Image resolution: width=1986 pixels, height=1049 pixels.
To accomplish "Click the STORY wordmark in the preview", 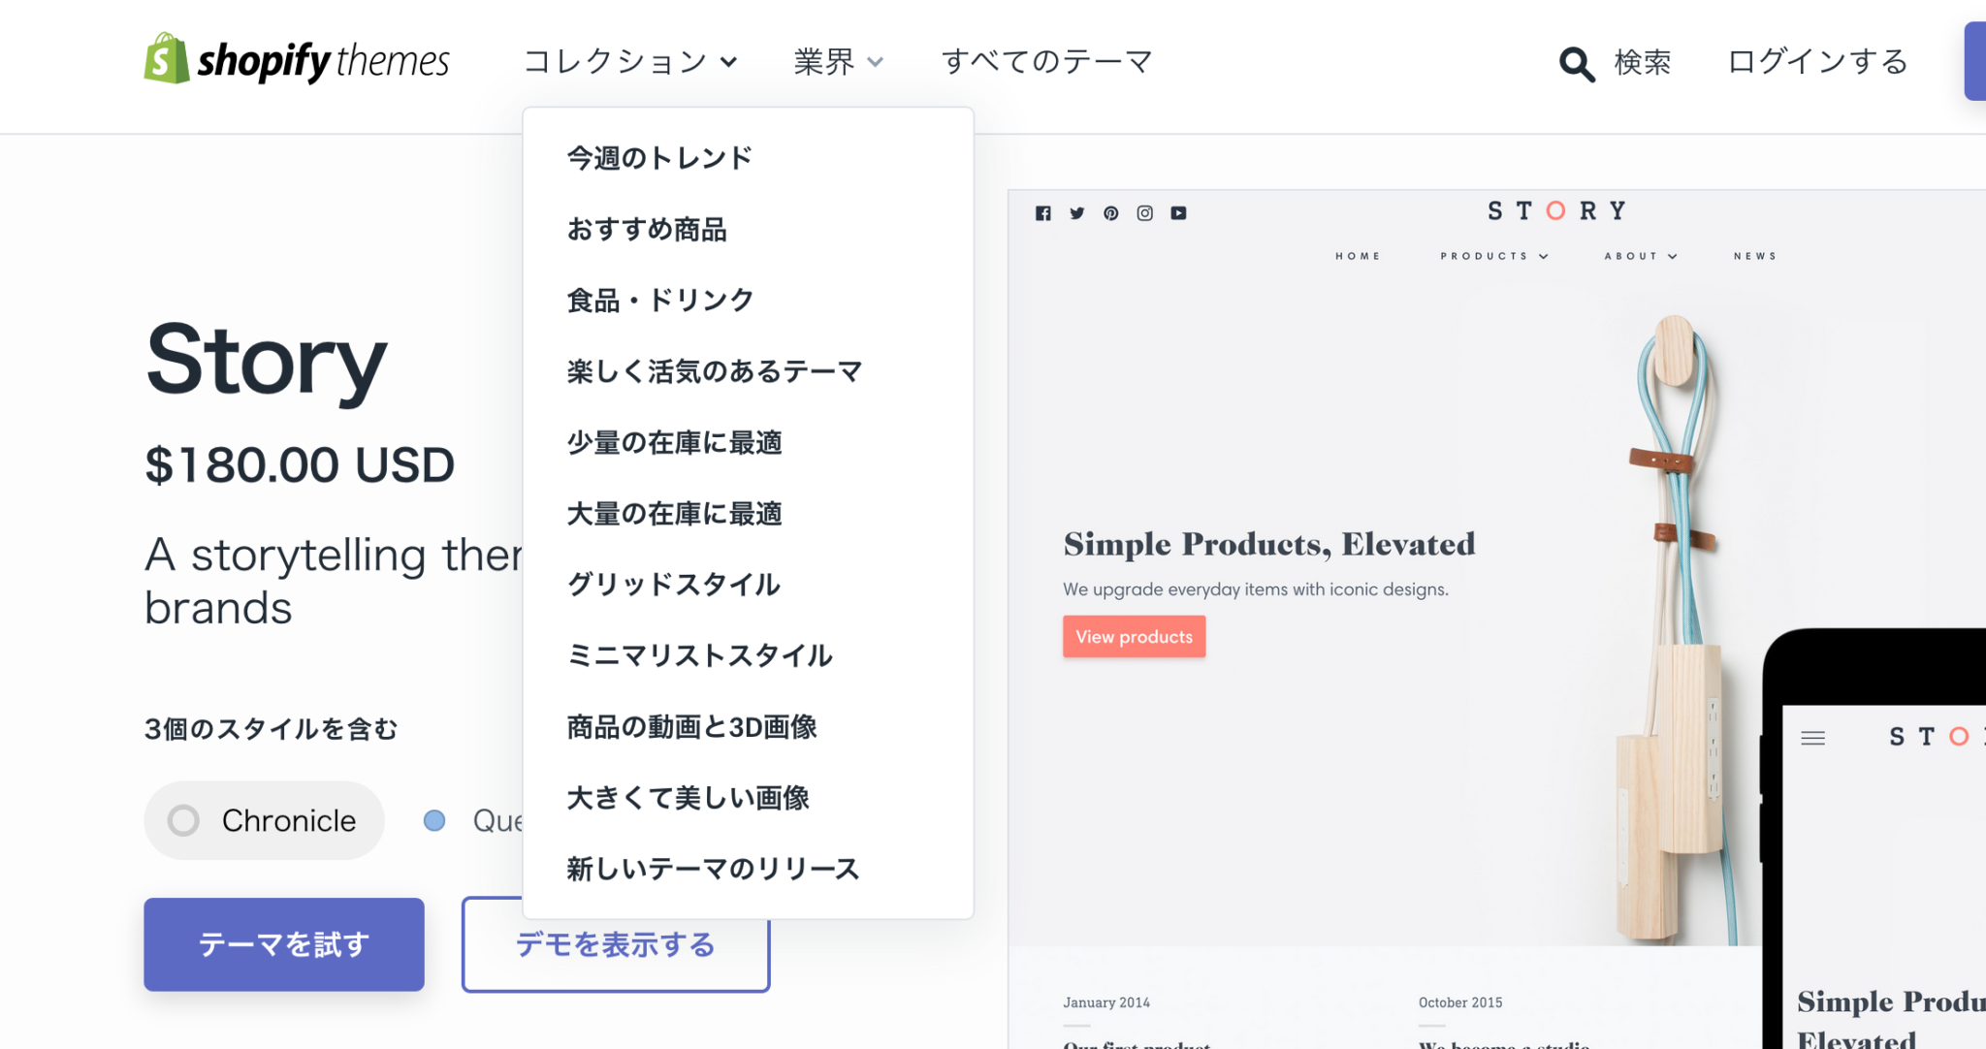I will [x=1555, y=209].
